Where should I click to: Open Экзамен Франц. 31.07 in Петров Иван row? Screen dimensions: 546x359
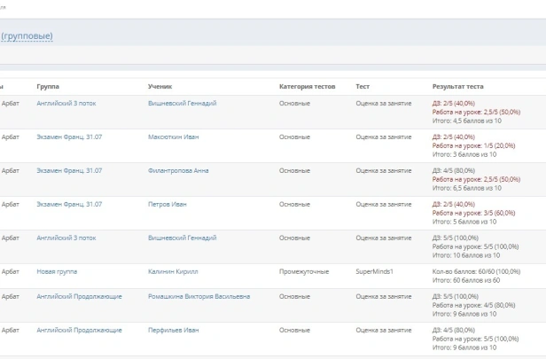(69, 204)
